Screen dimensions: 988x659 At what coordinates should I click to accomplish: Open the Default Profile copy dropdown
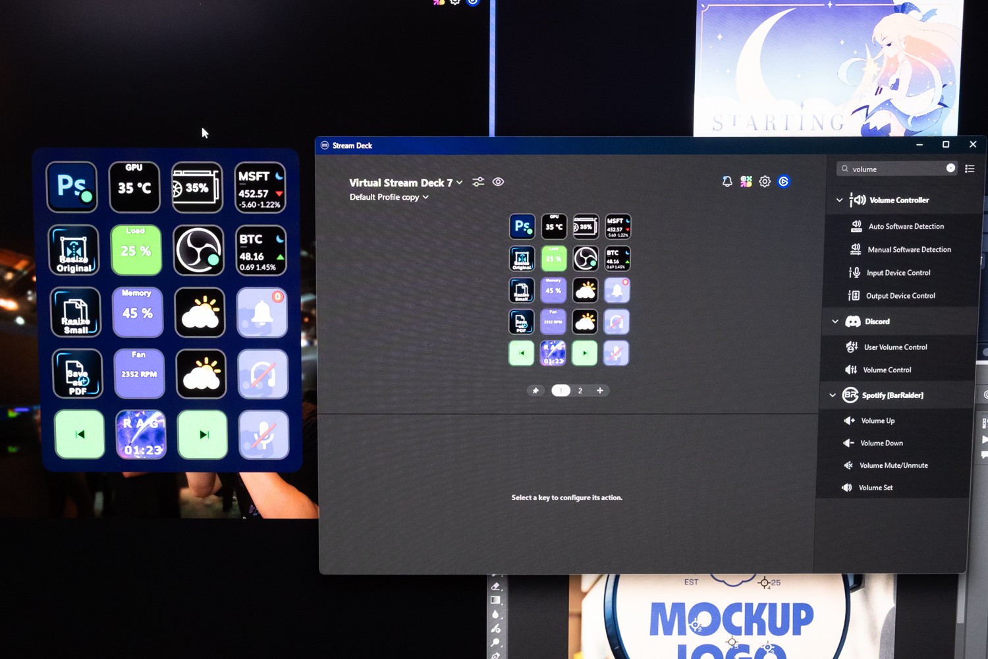tap(389, 197)
